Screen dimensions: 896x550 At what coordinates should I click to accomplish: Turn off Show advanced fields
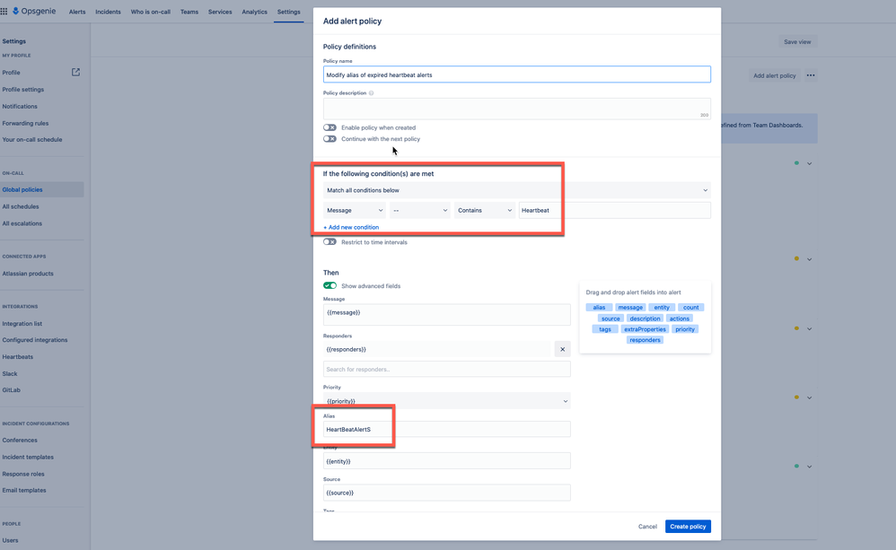(x=329, y=285)
